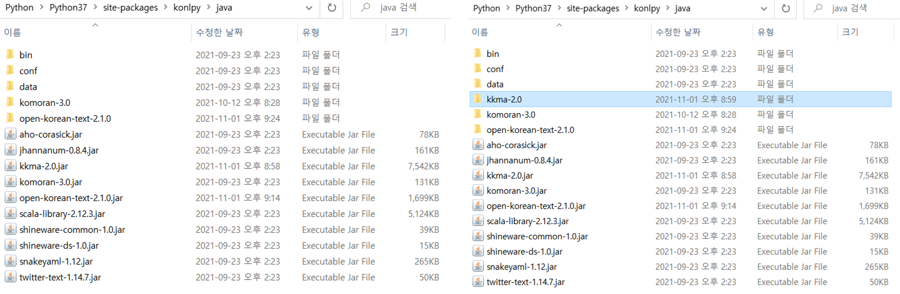900x294 pixels.
Task: Click open-korean-text-2.1.0 folder icon in right window
Action: pyautogui.click(x=477, y=130)
